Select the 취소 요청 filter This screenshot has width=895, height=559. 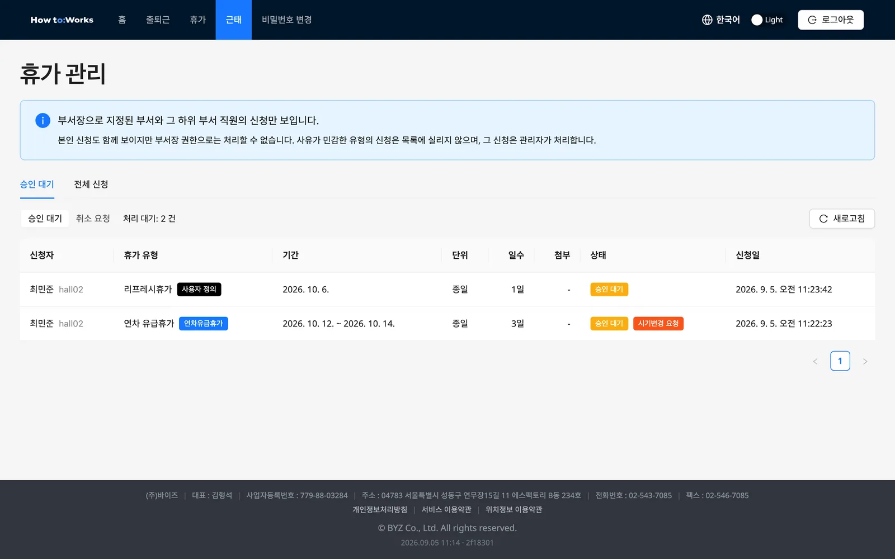click(93, 219)
